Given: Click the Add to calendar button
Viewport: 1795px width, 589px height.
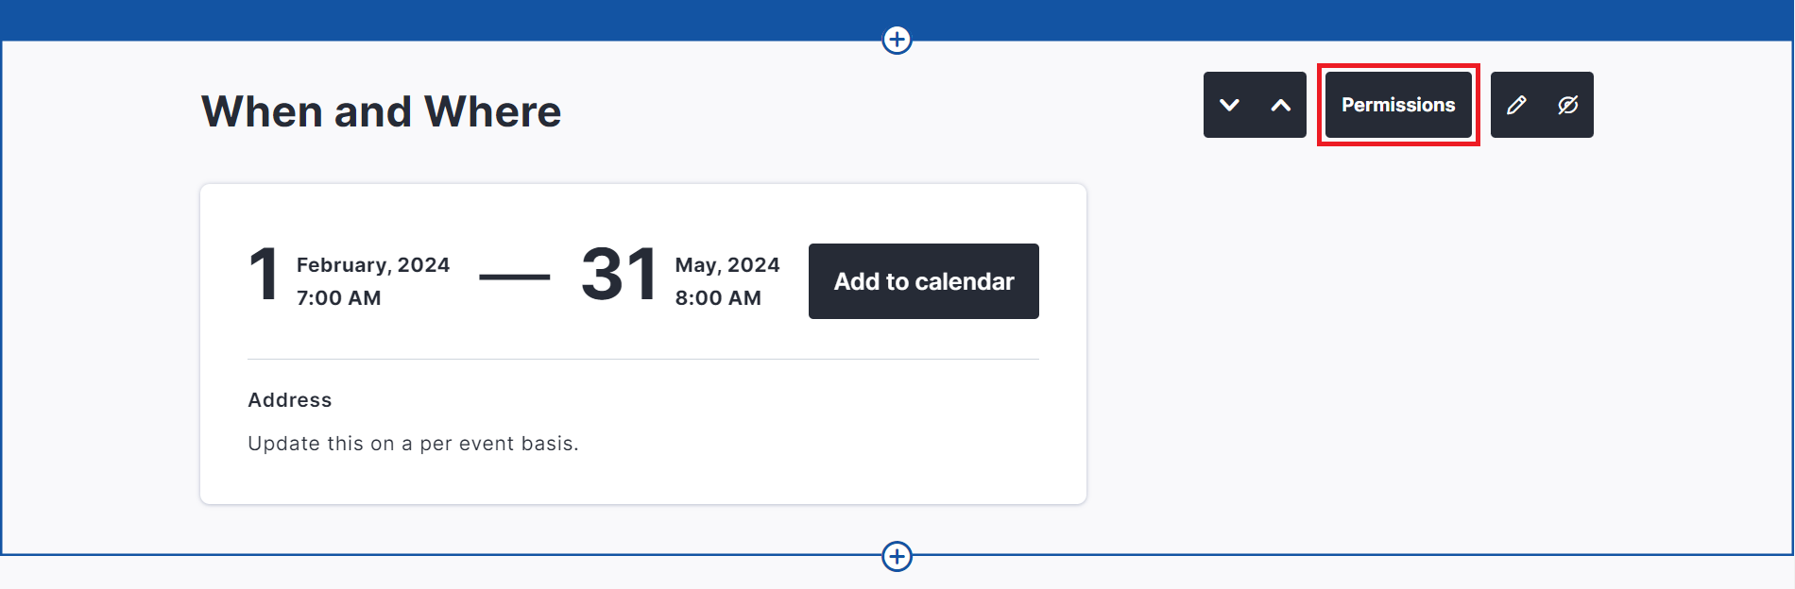Looking at the screenshot, I should [x=923, y=281].
